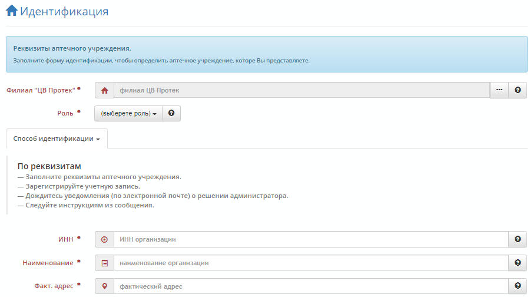The width and height of the screenshot is (530, 297).
Task: Focus the ИНН организации input field
Action: pos(310,239)
